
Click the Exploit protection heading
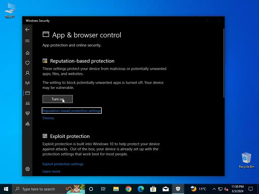tap(70, 136)
